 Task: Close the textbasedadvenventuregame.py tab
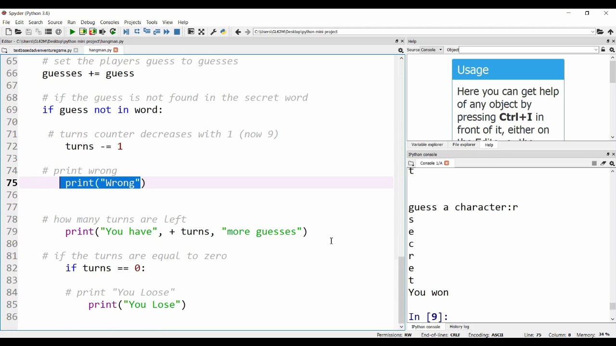(x=76, y=50)
